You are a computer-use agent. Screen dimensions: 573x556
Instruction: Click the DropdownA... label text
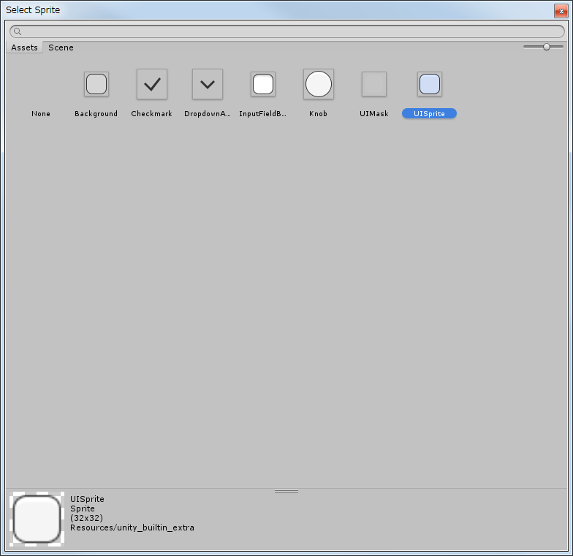tap(208, 114)
